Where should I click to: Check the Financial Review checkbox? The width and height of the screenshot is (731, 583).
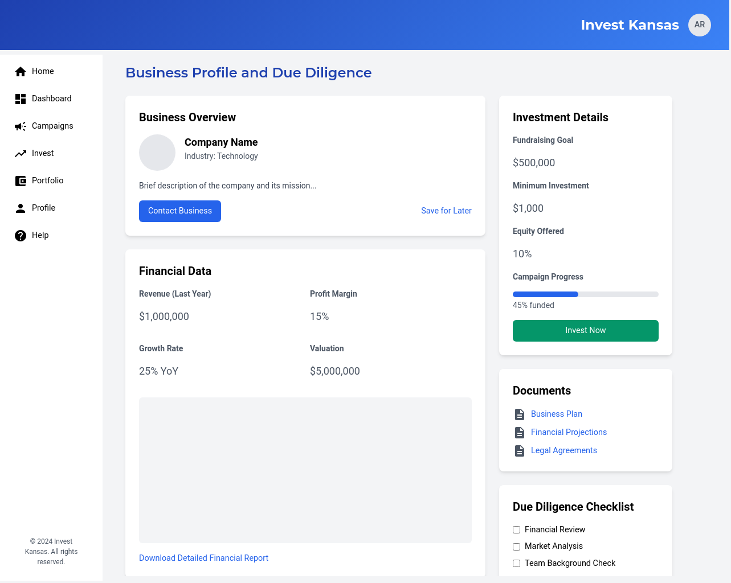[517, 529]
